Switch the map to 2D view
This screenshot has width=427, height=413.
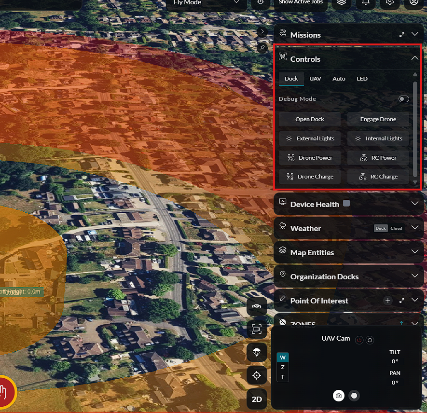point(257,399)
